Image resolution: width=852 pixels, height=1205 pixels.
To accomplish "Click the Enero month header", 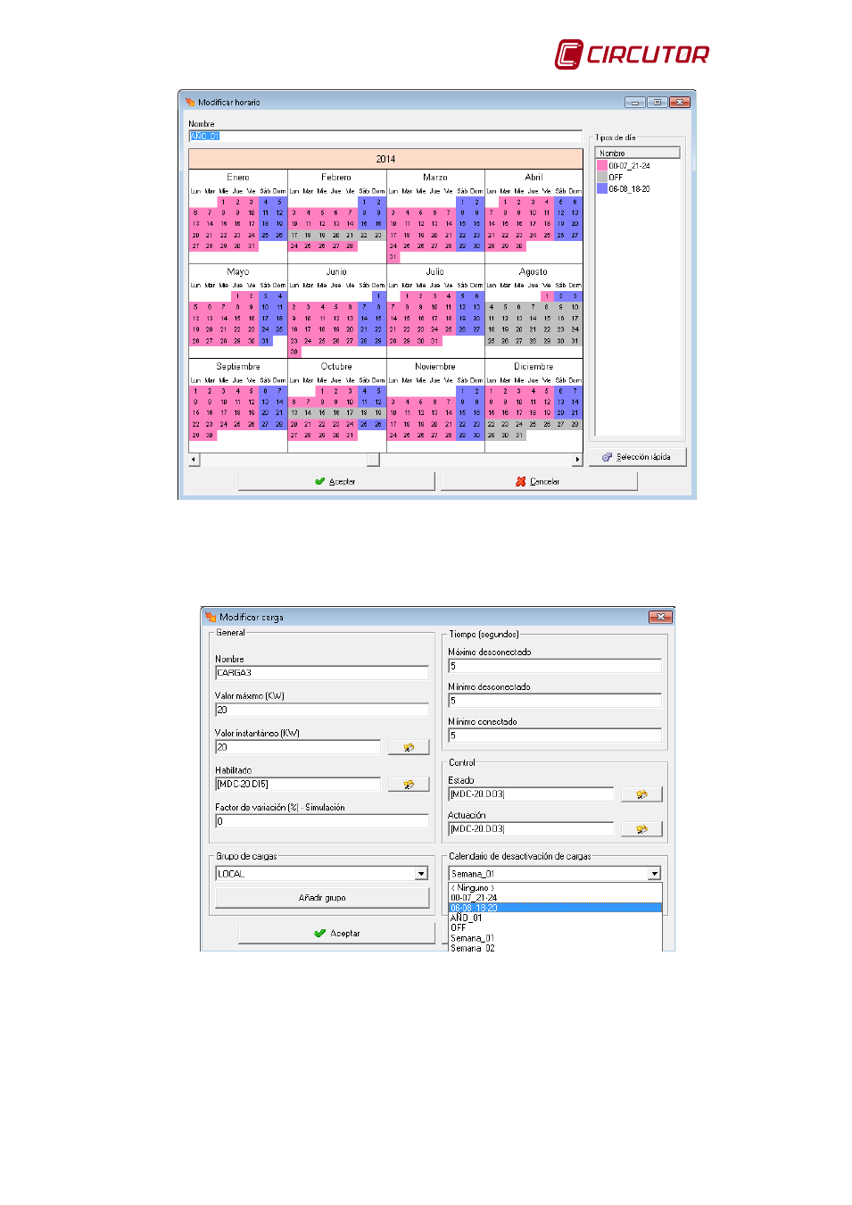I will [x=238, y=178].
